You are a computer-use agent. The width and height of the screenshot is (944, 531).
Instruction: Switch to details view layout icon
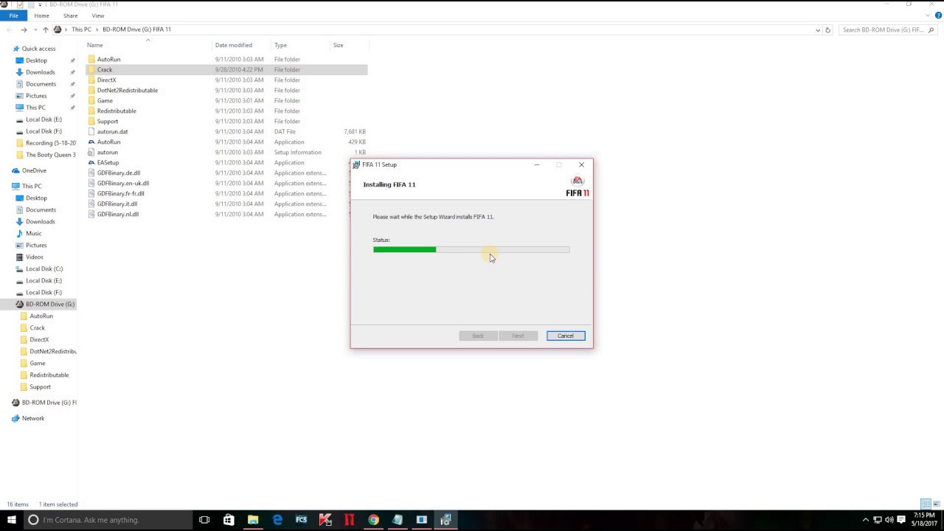click(925, 504)
